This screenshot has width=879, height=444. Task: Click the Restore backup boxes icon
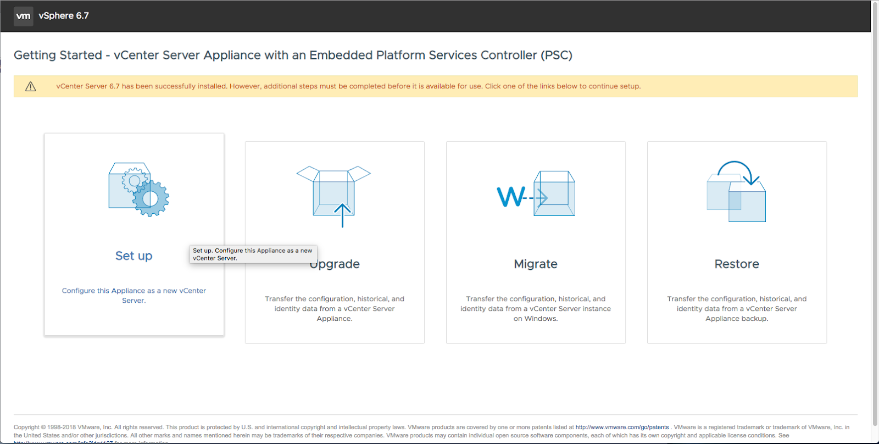(736, 192)
